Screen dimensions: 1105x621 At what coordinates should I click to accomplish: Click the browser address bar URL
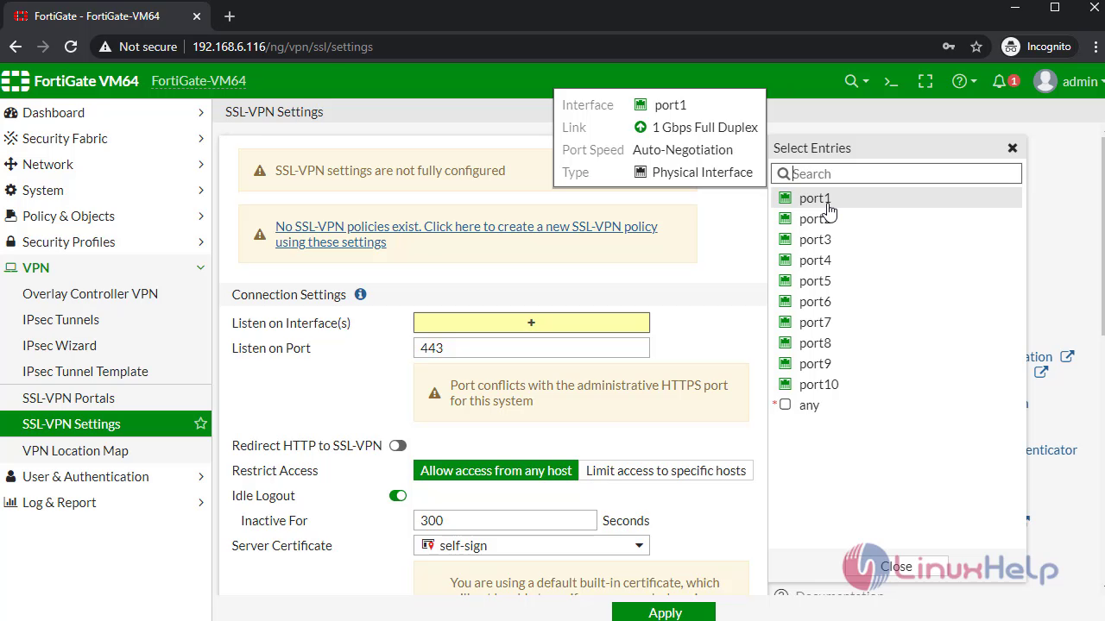tap(282, 47)
